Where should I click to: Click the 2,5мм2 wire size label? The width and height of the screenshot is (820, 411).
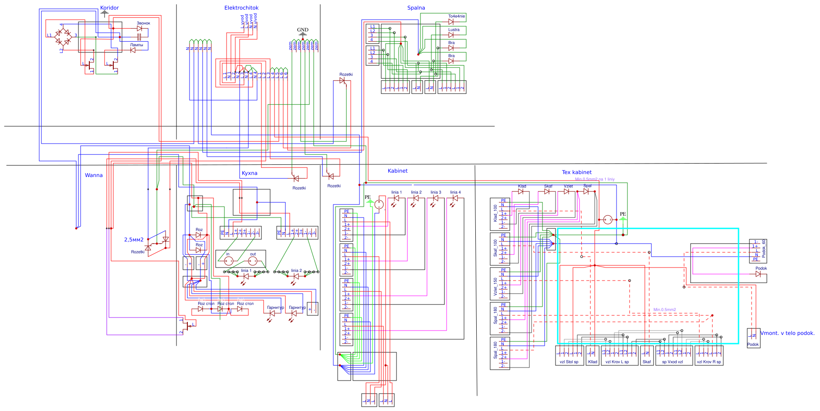(x=134, y=240)
